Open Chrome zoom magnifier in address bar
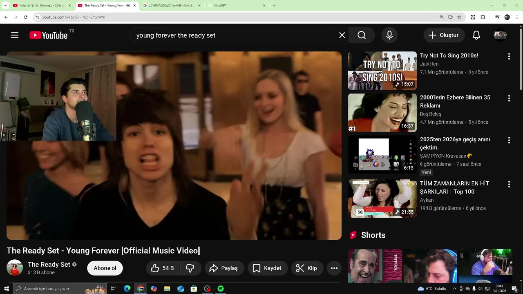Image resolution: width=523 pixels, height=294 pixels. [442, 17]
